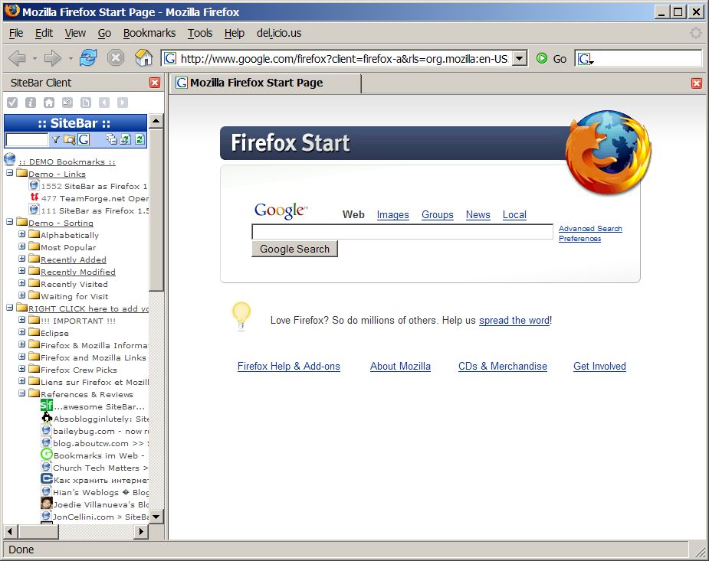Screen dimensions: 709x561
Task: Select the collapse-all pages icon in SiteBar
Action: (x=113, y=139)
